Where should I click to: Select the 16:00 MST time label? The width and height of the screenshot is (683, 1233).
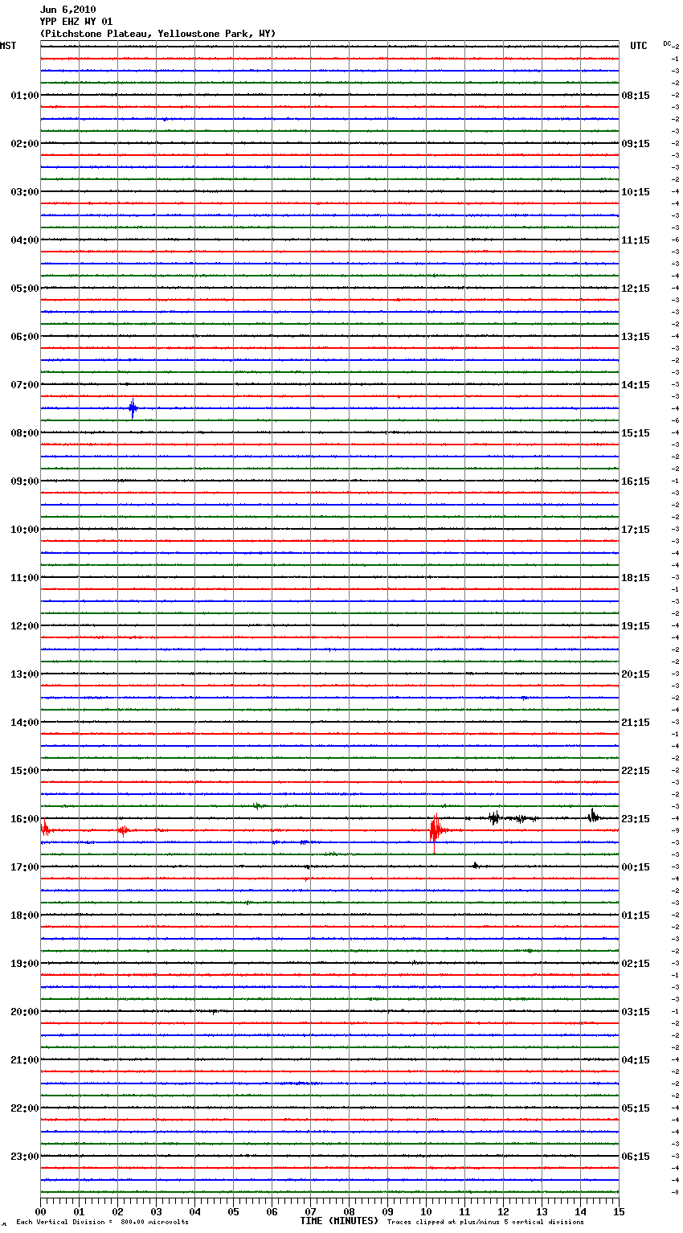pos(25,819)
